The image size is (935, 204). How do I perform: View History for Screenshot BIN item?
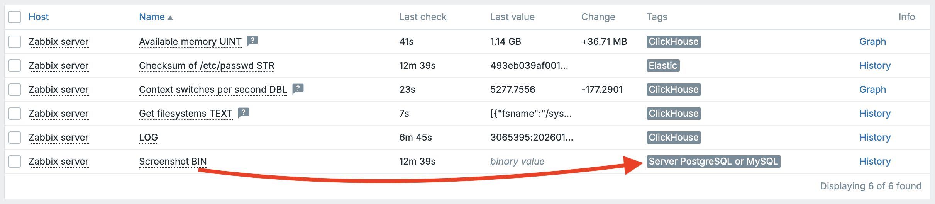[x=875, y=161]
